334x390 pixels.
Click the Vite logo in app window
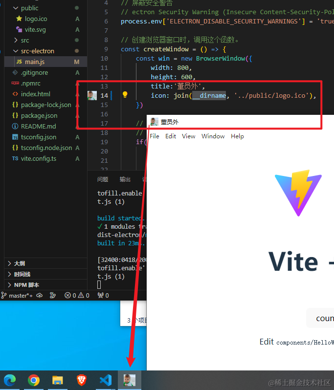point(298,193)
